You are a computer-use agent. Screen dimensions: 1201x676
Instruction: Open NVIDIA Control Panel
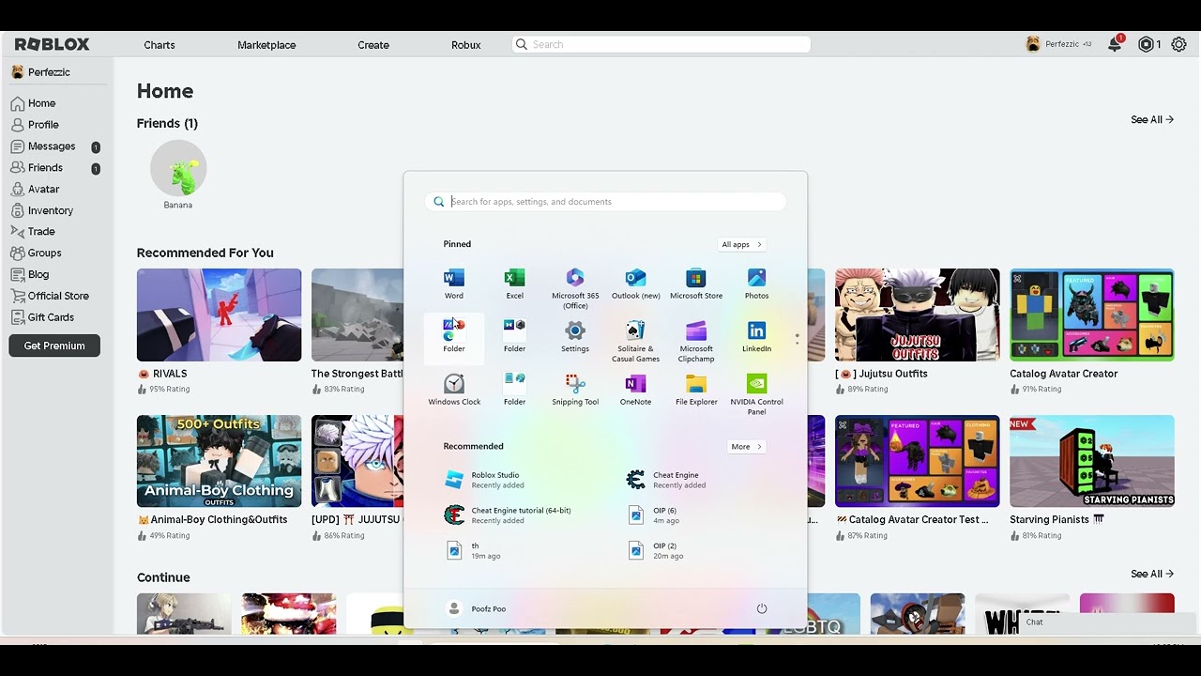pyautogui.click(x=756, y=393)
